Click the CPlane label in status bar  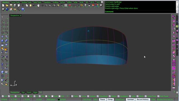point(4,99)
